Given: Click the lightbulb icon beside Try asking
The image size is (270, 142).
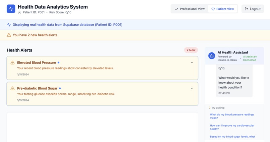Looking at the screenshot, I should pyautogui.click(x=210, y=108).
